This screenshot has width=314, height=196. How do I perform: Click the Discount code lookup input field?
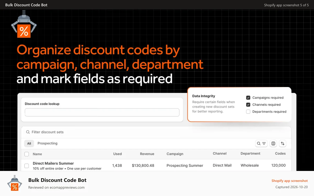click(102, 112)
